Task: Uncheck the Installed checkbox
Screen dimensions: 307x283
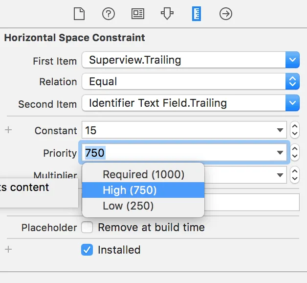Action: coord(87,250)
